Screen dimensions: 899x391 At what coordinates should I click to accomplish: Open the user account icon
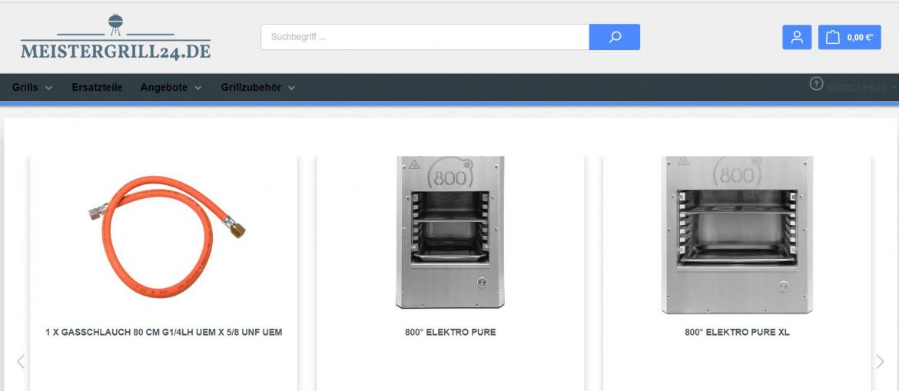coord(797,38)
